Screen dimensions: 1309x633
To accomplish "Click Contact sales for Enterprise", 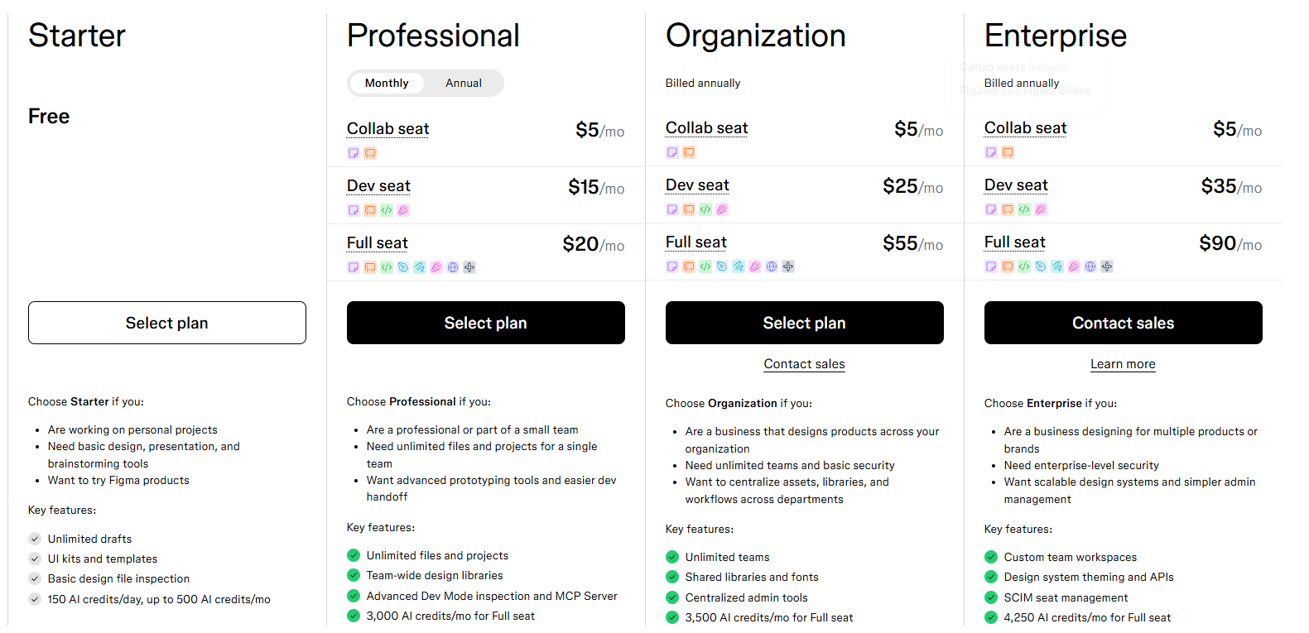I will pyautogui.click(x=1123, y=323).
